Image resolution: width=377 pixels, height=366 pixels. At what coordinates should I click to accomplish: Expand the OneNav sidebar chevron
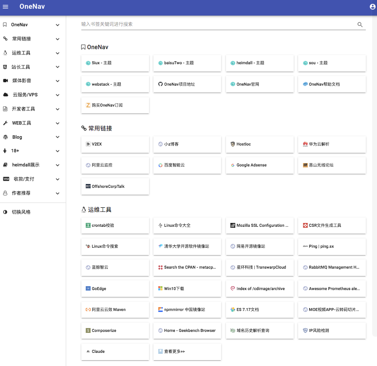tap(57, 25)
